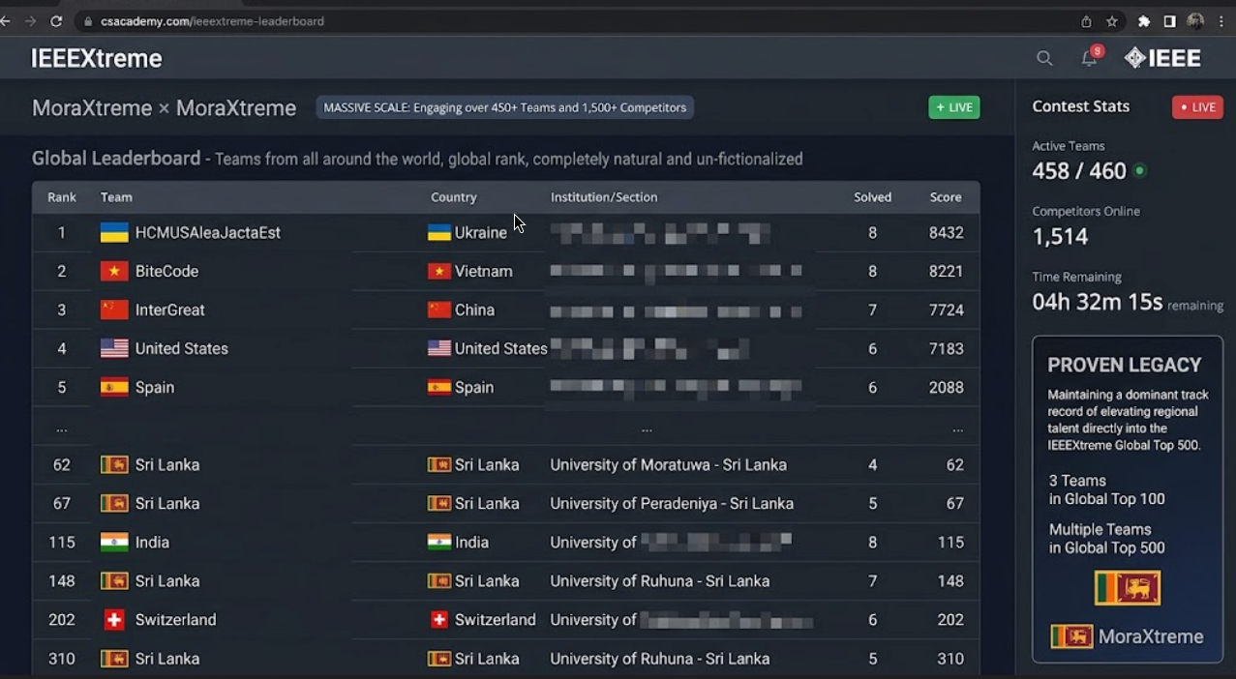1236x679 pixels.
Task: Click the IEEE logo in the top right
Action: pos(1162,58)
